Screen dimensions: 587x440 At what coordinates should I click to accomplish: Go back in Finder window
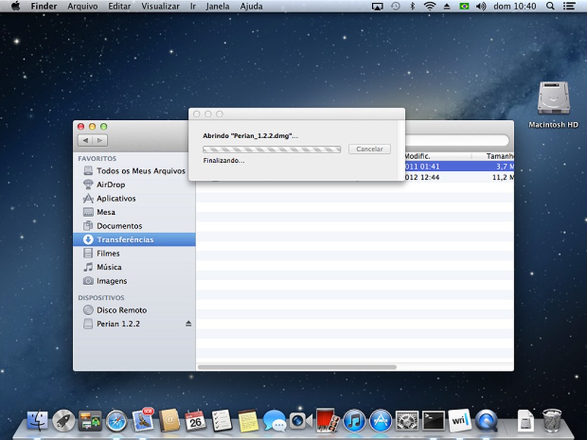point(85,141)
